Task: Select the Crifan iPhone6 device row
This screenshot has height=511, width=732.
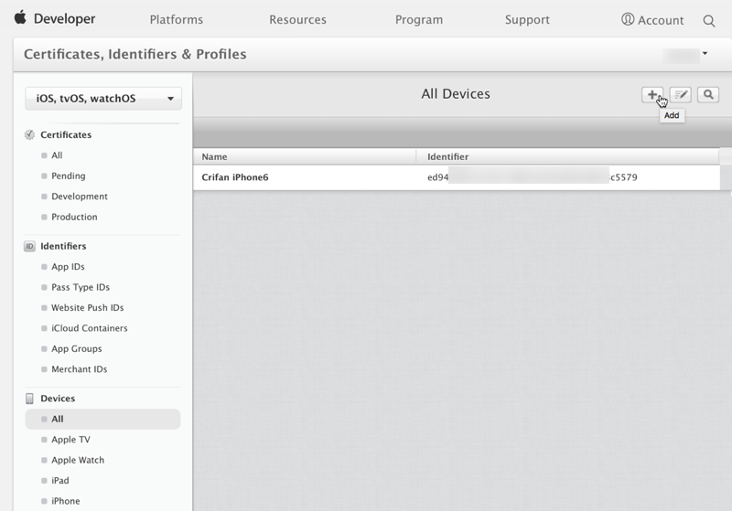Action: [457, 177]
